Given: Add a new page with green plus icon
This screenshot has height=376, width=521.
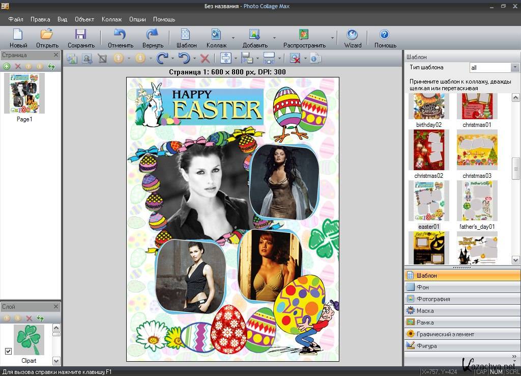Looking at the screenshot, I should click(x=7, y=66).
